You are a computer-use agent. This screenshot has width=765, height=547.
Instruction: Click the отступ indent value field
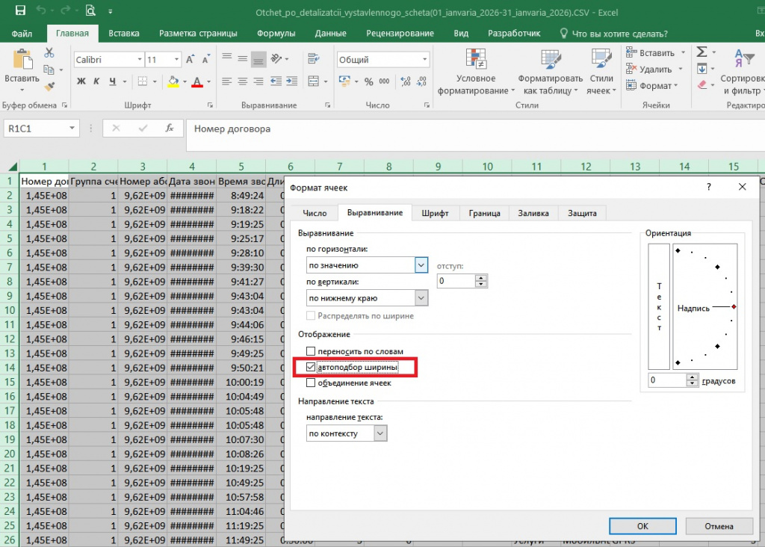pos(456,281)
